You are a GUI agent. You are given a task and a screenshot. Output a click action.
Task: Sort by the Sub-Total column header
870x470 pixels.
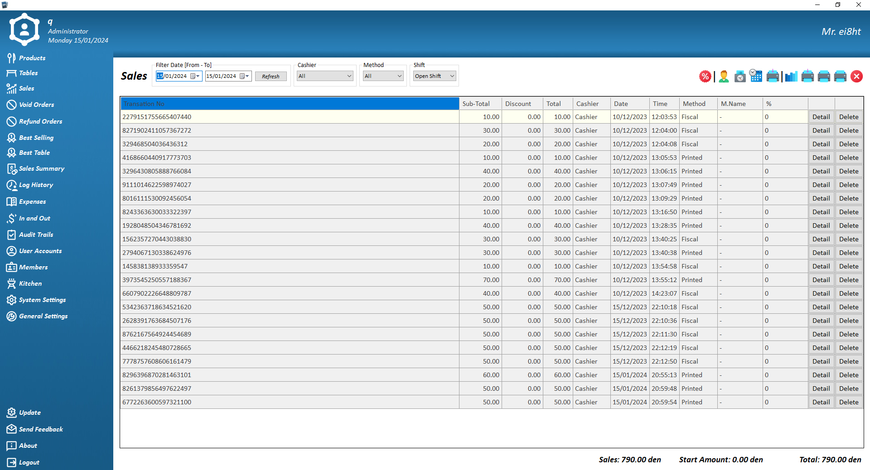tap(479, 104)
